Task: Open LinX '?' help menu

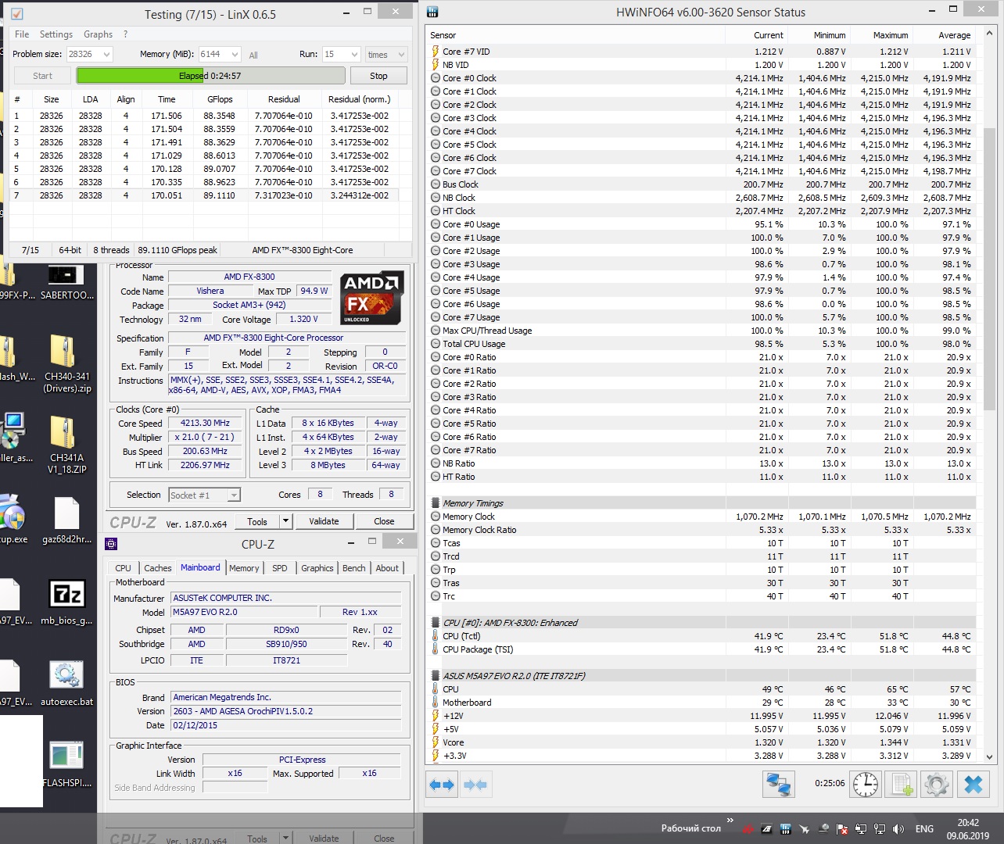Action: click(x=125, y=34)
